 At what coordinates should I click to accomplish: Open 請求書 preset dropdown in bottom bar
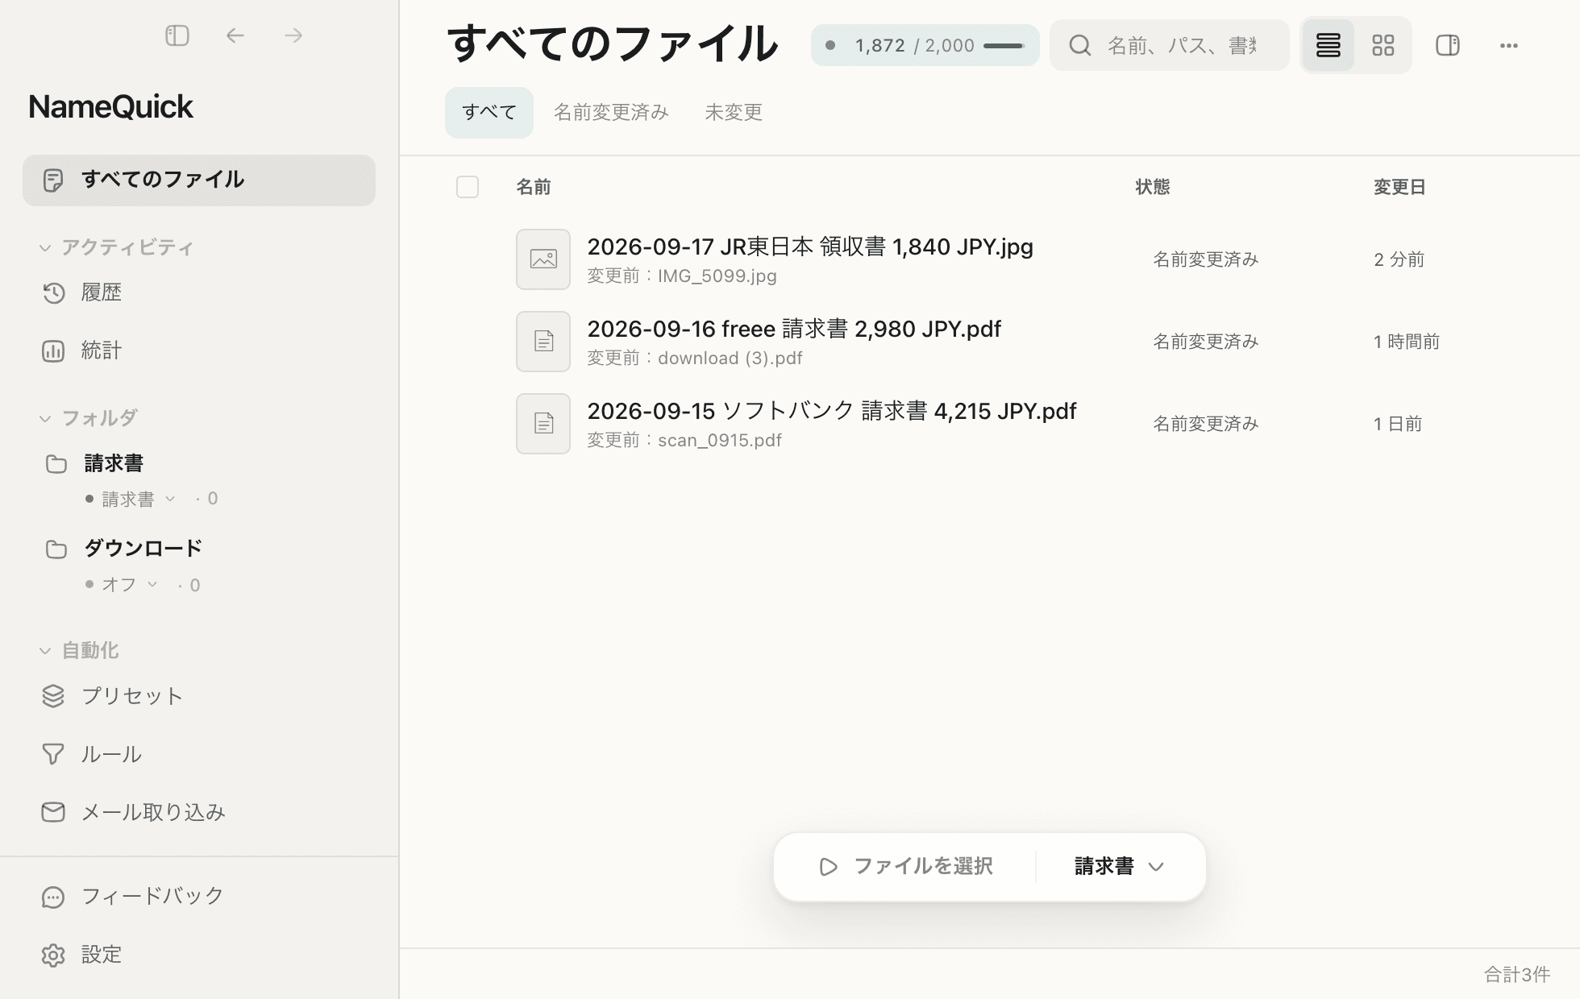tap(1119, 866)
